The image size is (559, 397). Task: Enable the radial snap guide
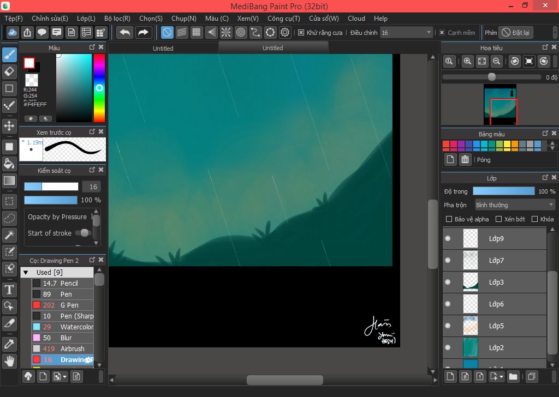pyautogui.click(x=226, y=32)
